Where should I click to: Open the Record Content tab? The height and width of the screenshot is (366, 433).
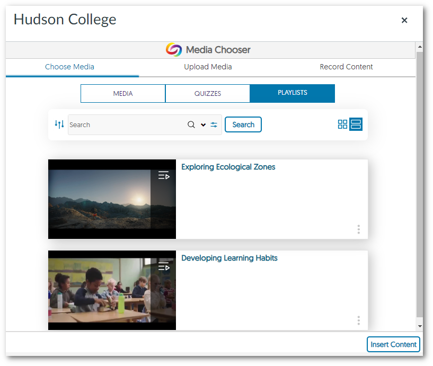click(346, 67)
